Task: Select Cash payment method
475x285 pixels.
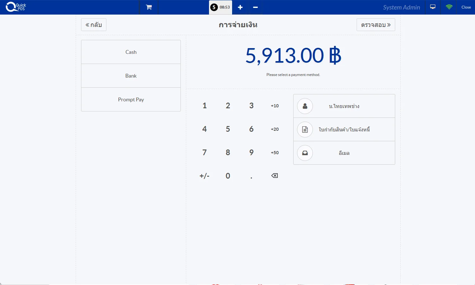Action: point(131,52)
